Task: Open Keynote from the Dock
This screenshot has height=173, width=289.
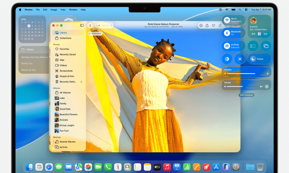Action: (x=177, y=167)
